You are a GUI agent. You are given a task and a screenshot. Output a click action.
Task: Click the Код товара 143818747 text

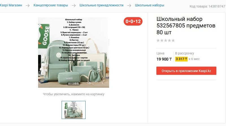207,6
